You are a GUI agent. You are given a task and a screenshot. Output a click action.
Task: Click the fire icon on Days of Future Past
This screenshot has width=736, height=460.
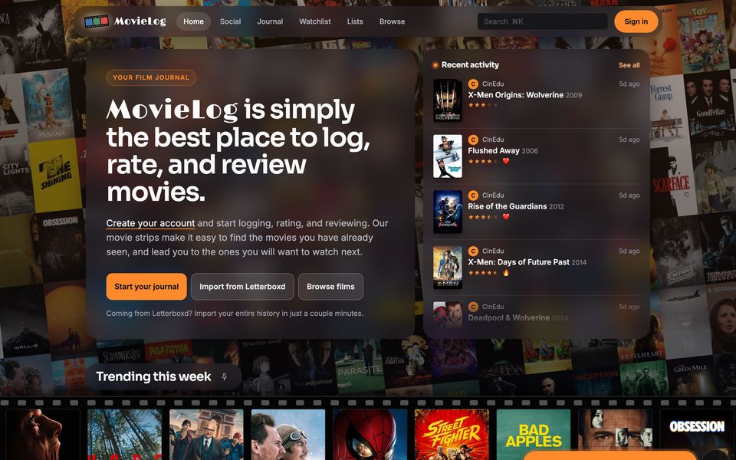505,273
